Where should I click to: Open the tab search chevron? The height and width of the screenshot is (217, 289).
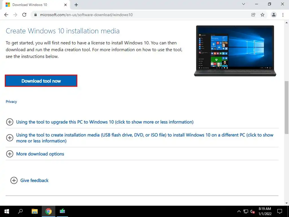click(244, 4)
